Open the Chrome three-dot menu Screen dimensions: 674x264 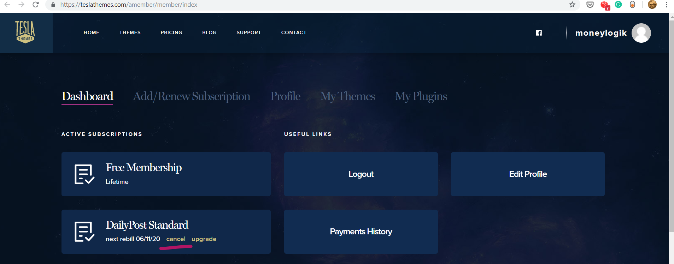(666, 5)
